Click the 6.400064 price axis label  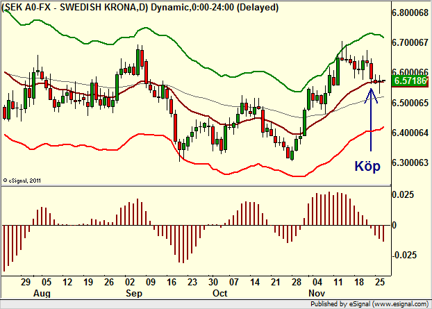click(410, 133)
